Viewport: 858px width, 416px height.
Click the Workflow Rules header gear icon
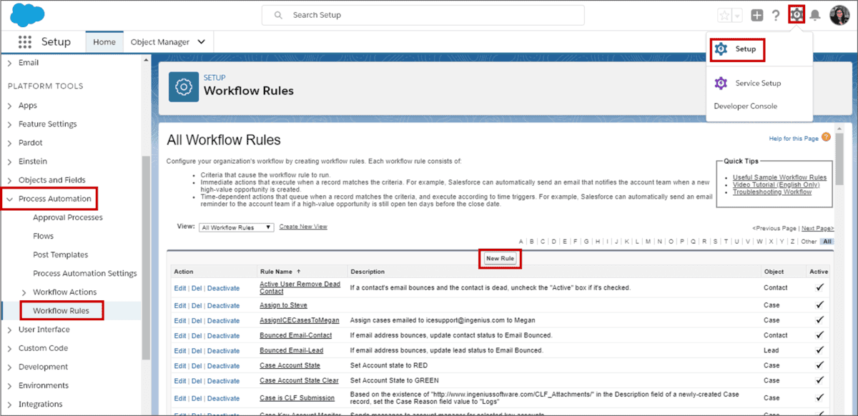tap(184, 86)
